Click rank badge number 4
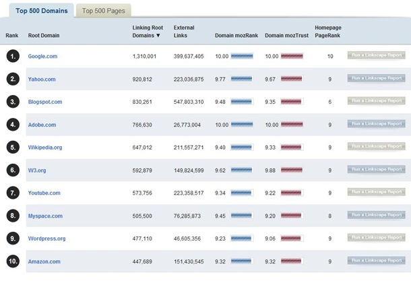 [x=13, y=125]
